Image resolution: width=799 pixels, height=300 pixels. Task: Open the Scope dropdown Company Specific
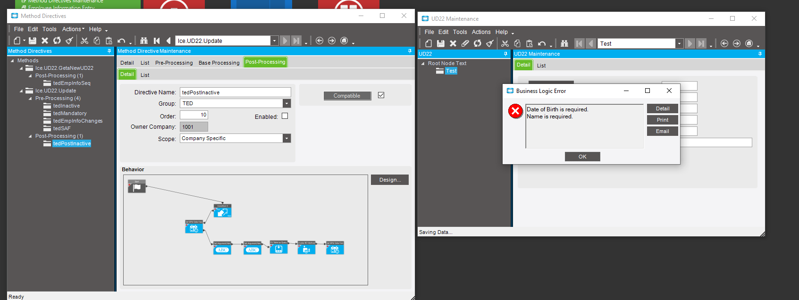click(286, 138)
